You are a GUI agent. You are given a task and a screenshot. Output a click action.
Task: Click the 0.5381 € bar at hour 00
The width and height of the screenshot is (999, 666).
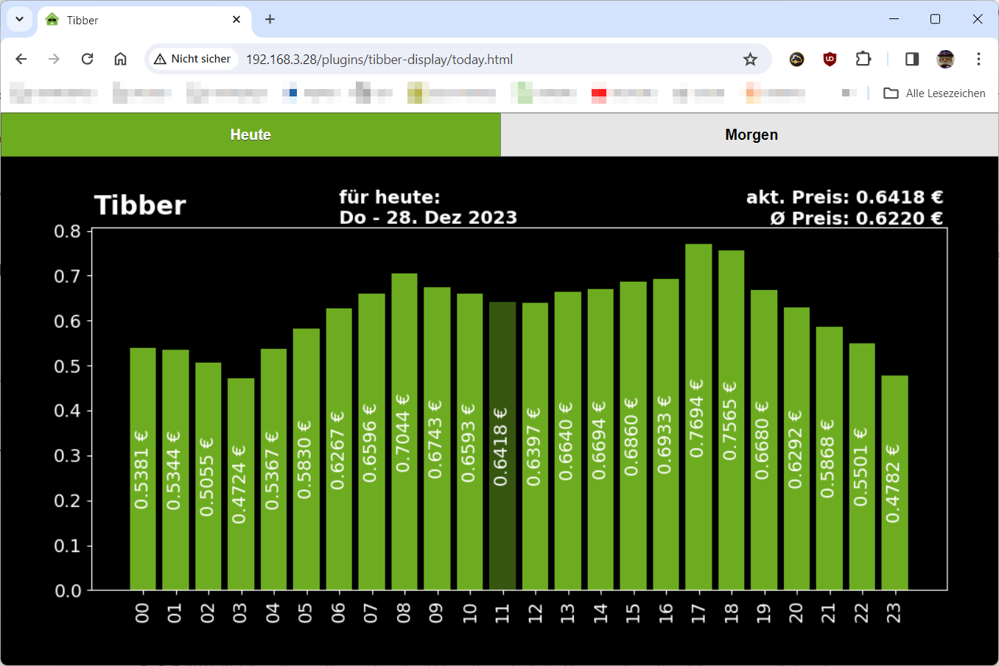(x=143, y=469)
